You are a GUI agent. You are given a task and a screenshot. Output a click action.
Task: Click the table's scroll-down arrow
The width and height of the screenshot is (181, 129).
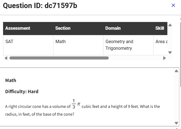170,52
